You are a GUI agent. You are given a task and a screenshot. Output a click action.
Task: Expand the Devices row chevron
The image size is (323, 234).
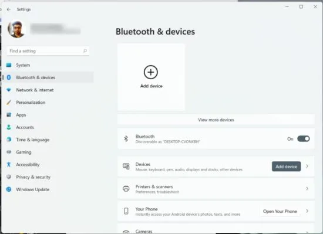pyautogui.click(x=307, y=166)
